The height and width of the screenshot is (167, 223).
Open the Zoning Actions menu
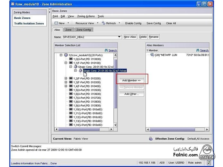click(x=86, y=16)
